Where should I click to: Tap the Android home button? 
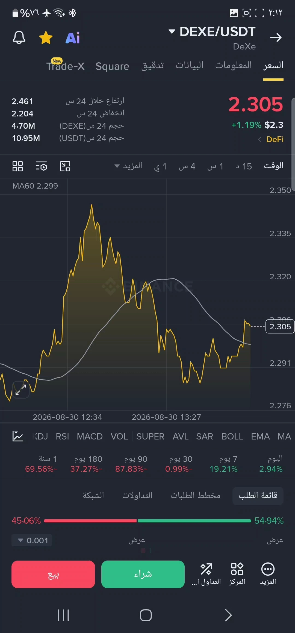pos(146,615)
